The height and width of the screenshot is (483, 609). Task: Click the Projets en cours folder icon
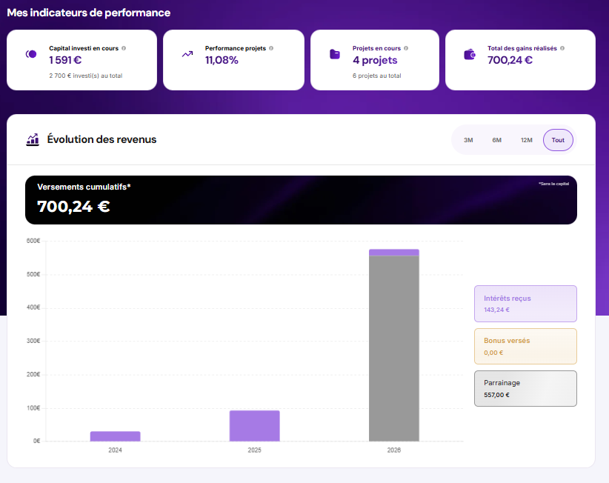coord(335,54)
